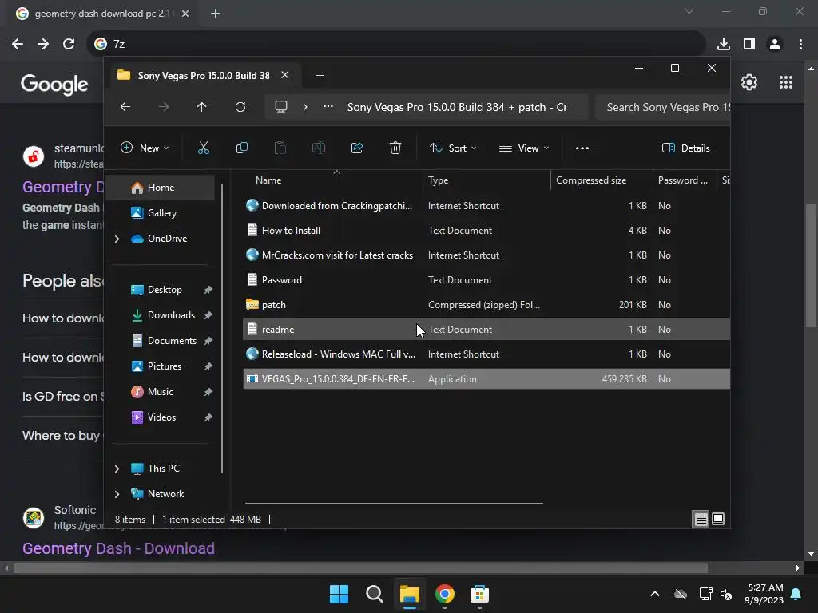The image size is (818, 613).
Task: Toggle Chrome side panel icon
Action: click(749, 44)
